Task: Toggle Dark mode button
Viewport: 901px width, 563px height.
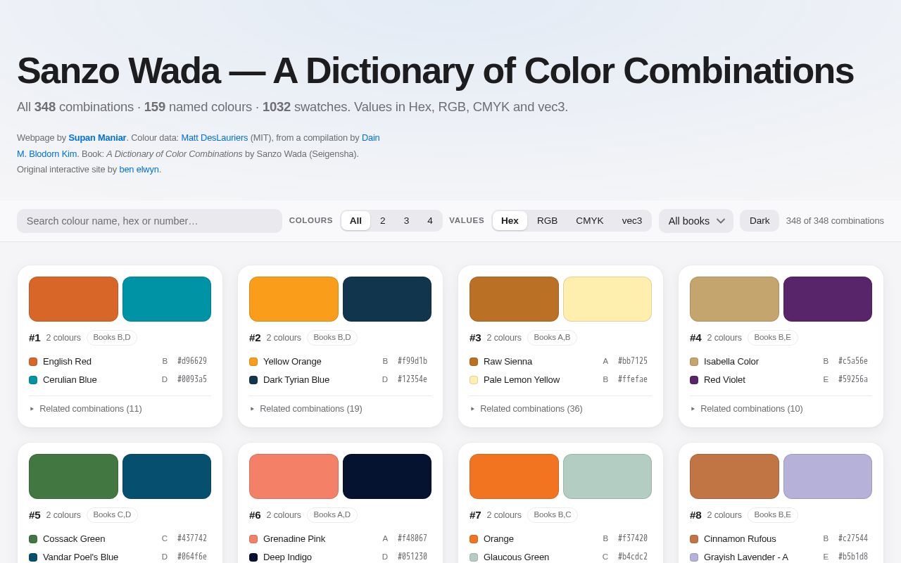Action: coord(760,221)
